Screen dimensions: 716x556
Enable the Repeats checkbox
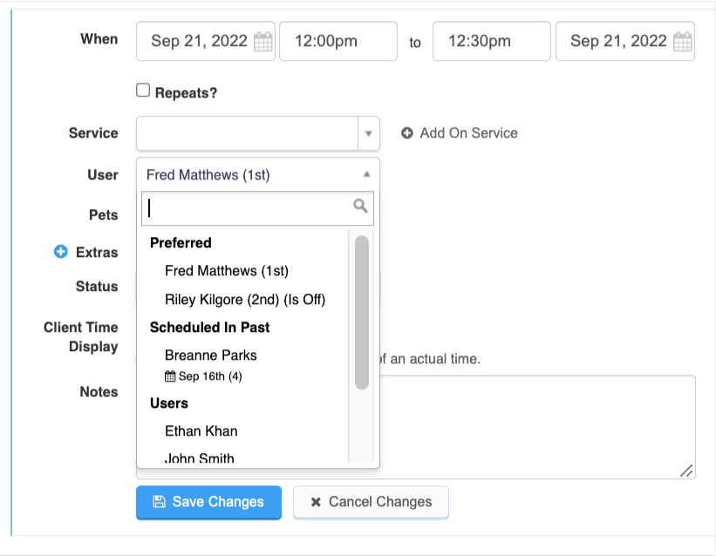pyautogui.click(x=143, y=90)
